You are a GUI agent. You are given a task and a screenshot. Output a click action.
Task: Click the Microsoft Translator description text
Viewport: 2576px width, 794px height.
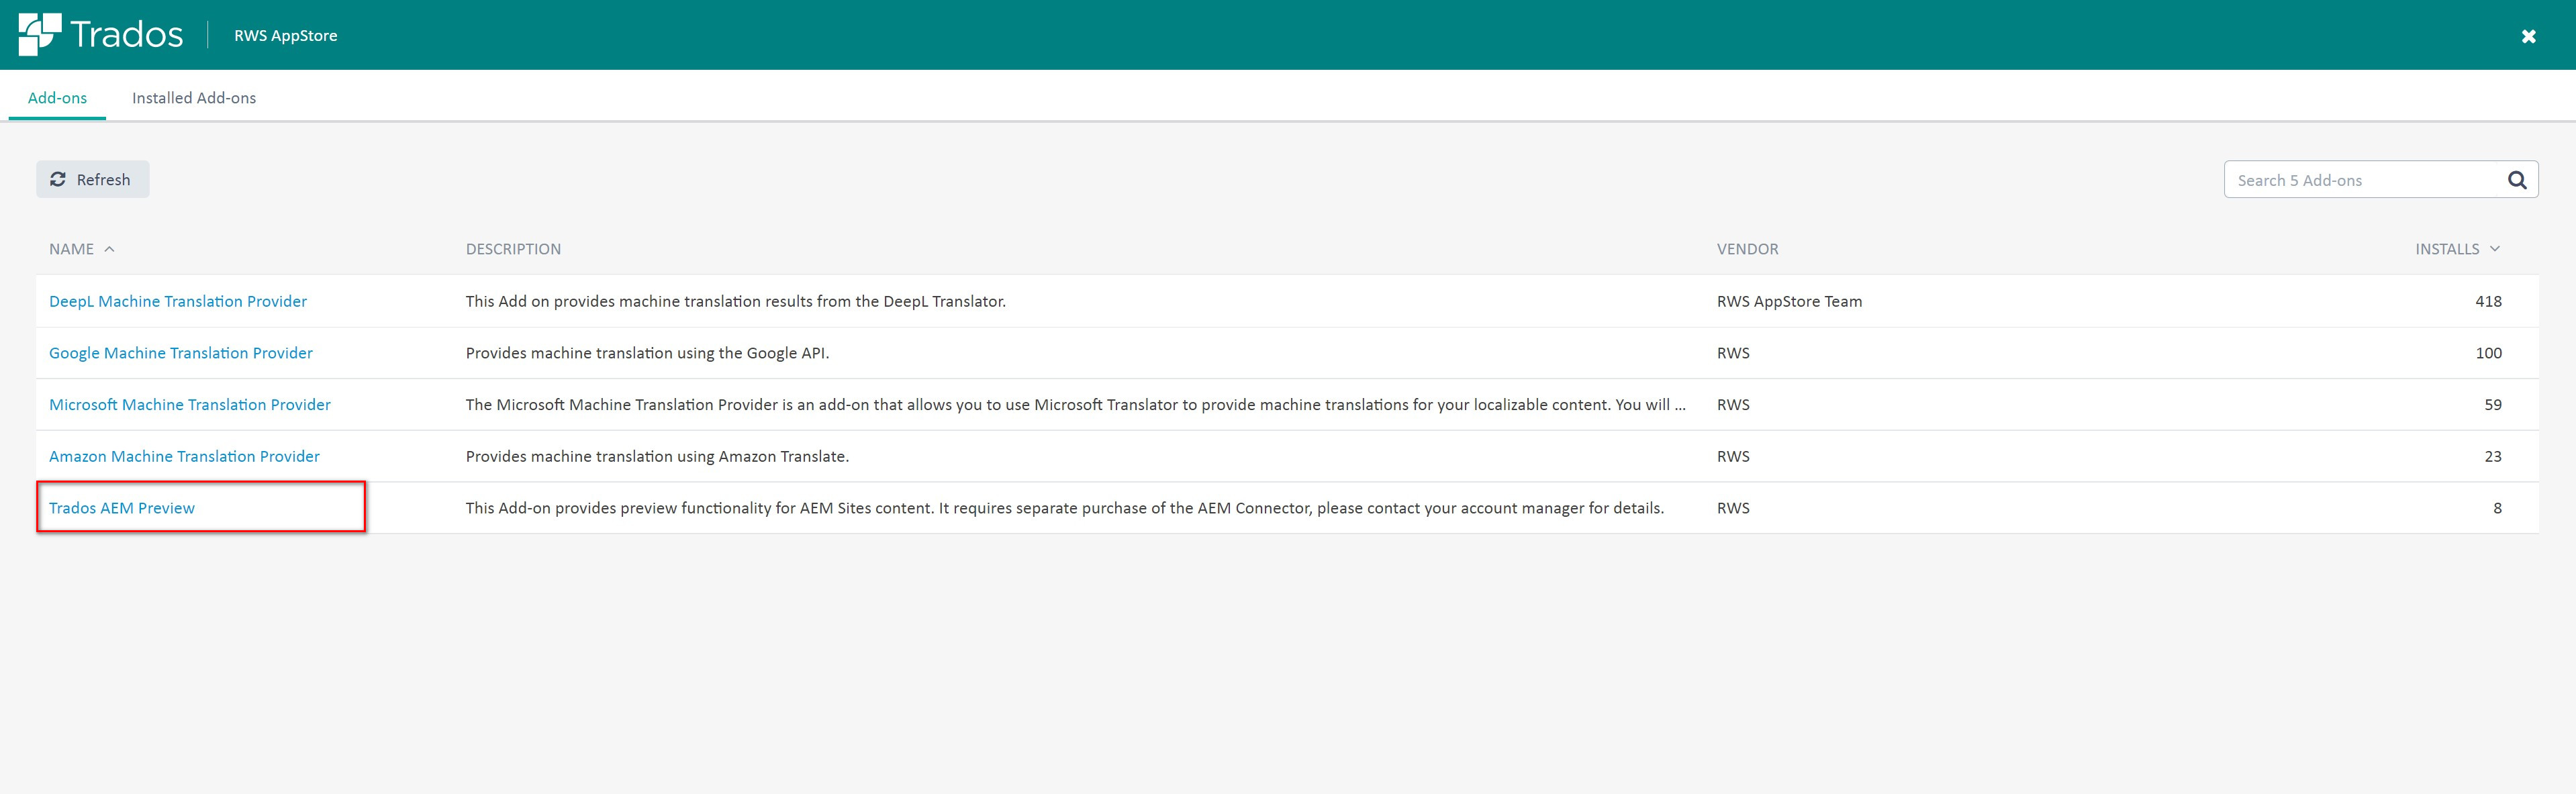pyautogui.click(x=1075, y=405)
